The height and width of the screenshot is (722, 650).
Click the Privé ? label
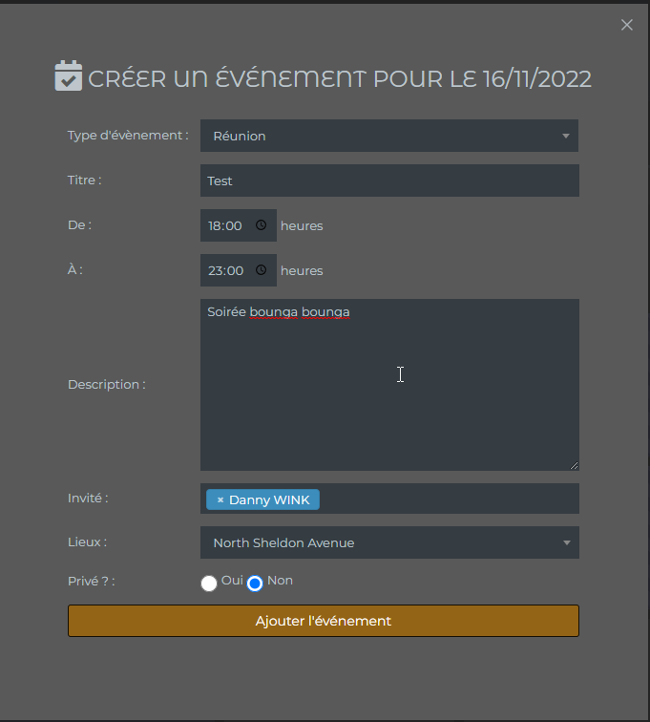click(x=91, y=581)
